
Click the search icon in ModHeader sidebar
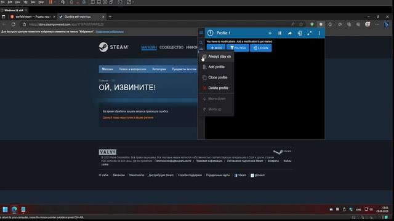click(201, 43)
